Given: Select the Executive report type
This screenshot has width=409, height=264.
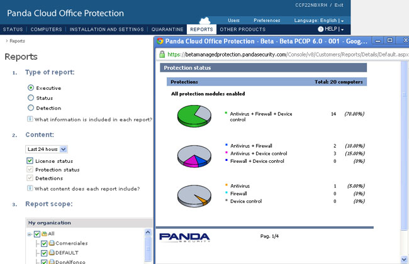Looking at the screenshot, I should point(31,88).
